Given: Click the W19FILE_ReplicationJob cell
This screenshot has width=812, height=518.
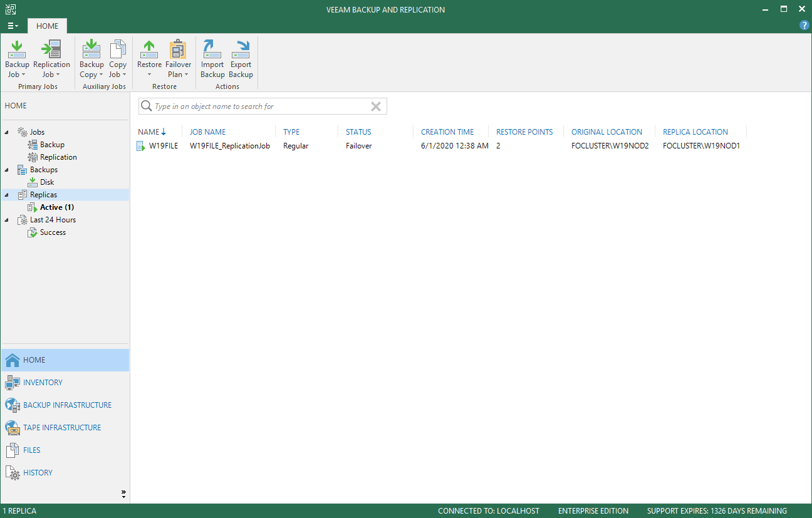Looking at the screenshot, I should click(230, 146).
